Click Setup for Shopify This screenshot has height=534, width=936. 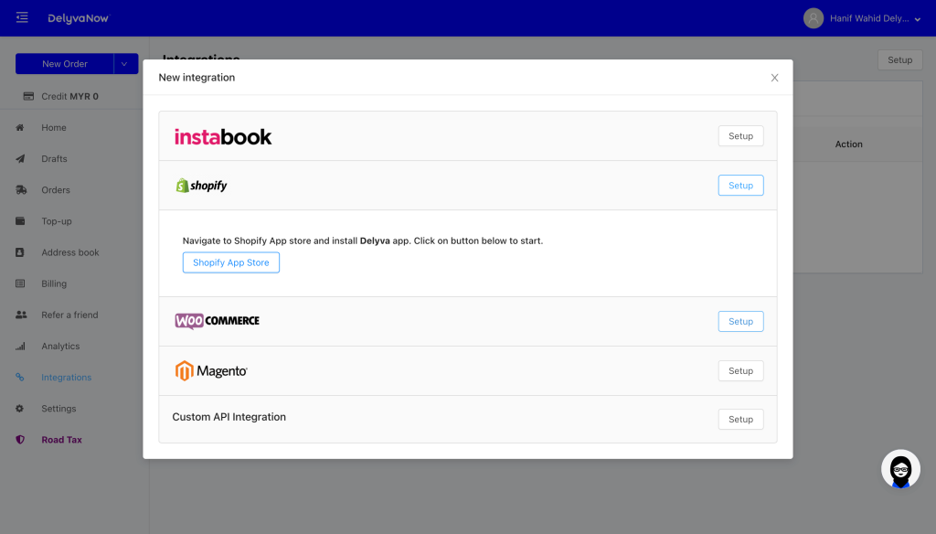coord(740,186)
